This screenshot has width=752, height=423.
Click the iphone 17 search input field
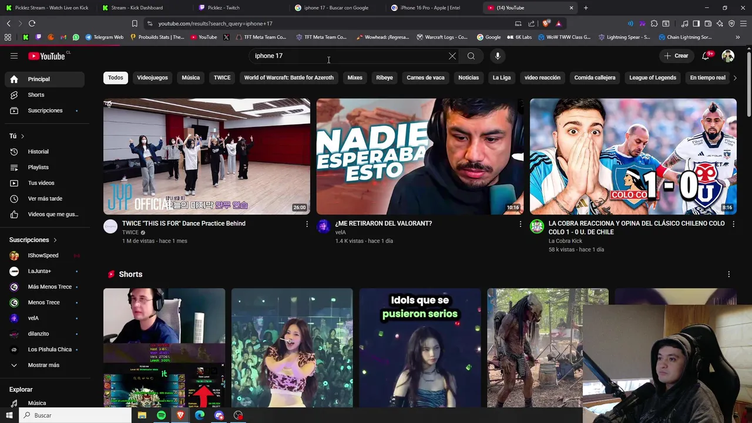pyautogui.click(x=347, y=56)
